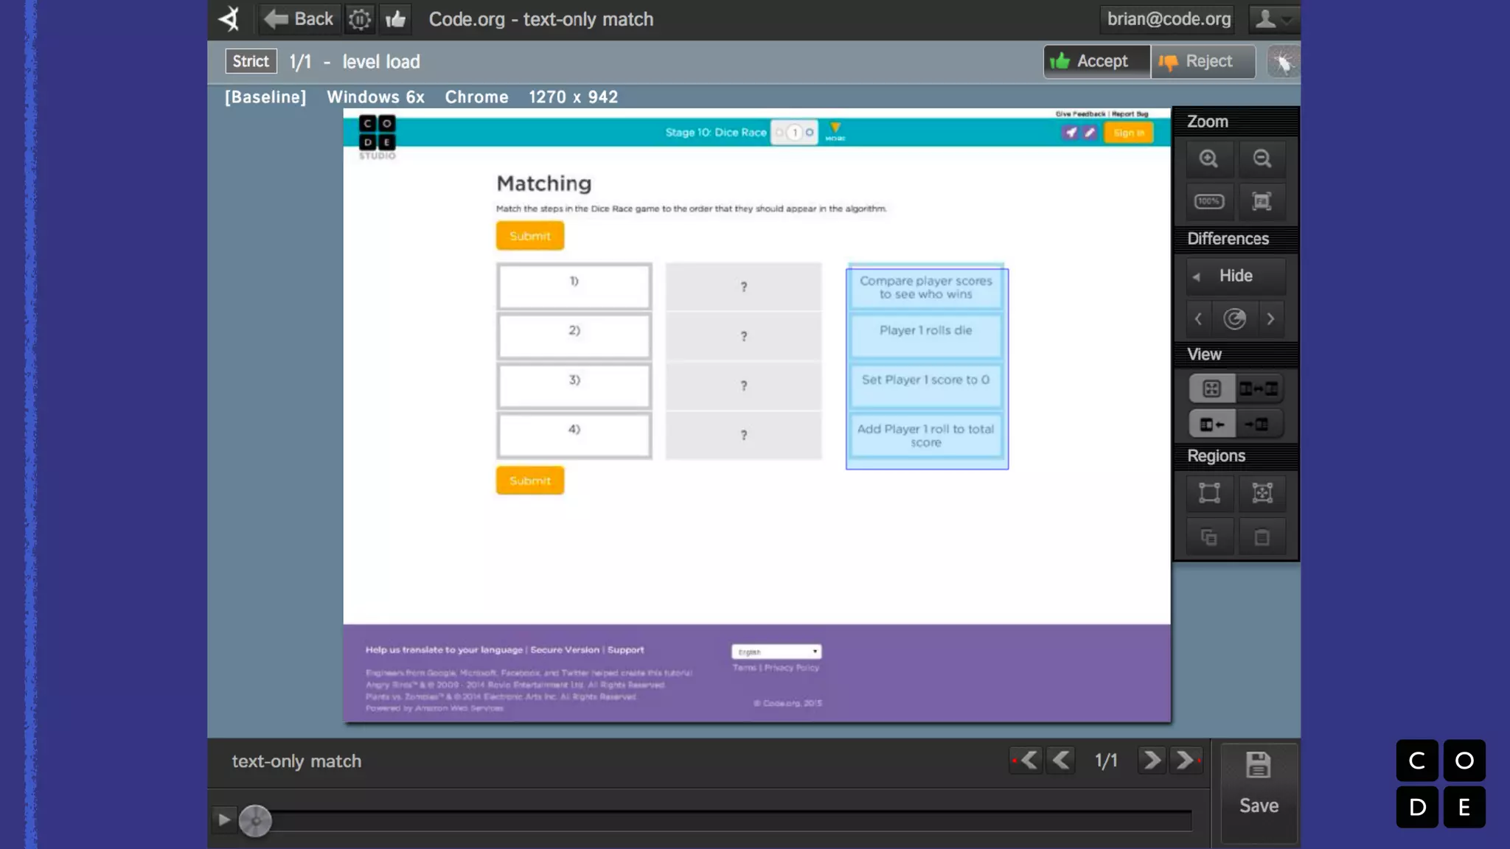The image size is (1510, 849).
Task: Show baseline image only view
Action: pyautogui.click(x=1211, y=424)
